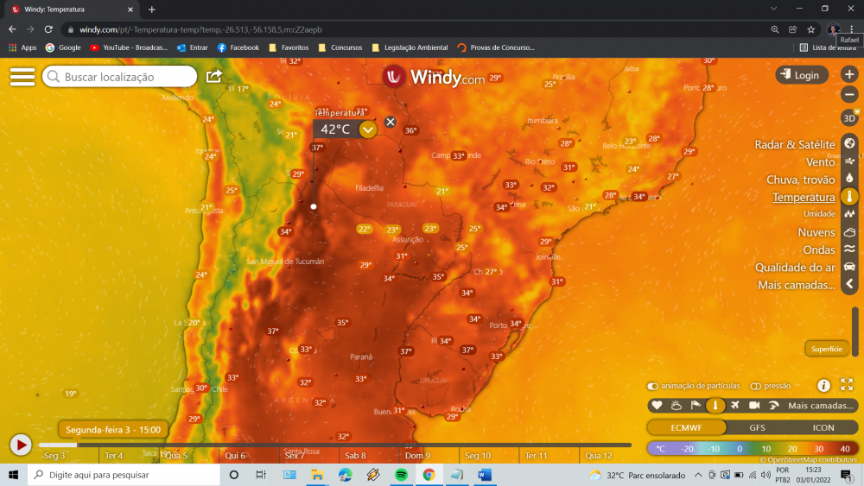Zoom in the map with plus button
Image resolution: width=864 pixels, height=486 pixels.
coord(849,74)
